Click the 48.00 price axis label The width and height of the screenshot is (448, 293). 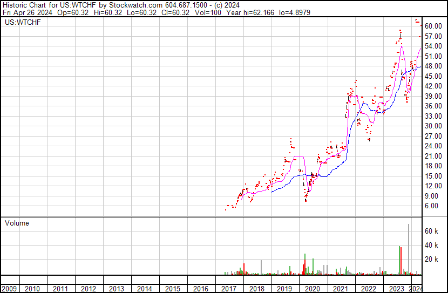(x=433, y=66)
